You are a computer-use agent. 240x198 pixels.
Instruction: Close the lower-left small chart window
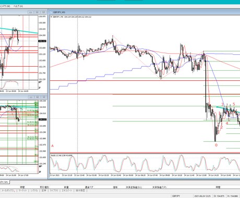pyautogui.click(x=43, y=97)
